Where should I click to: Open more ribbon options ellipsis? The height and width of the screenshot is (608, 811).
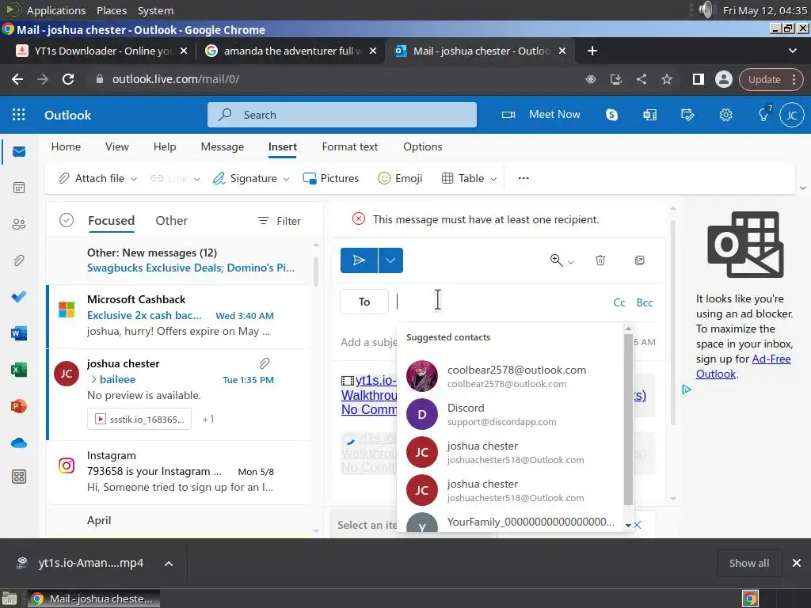(x=524, y=178)
